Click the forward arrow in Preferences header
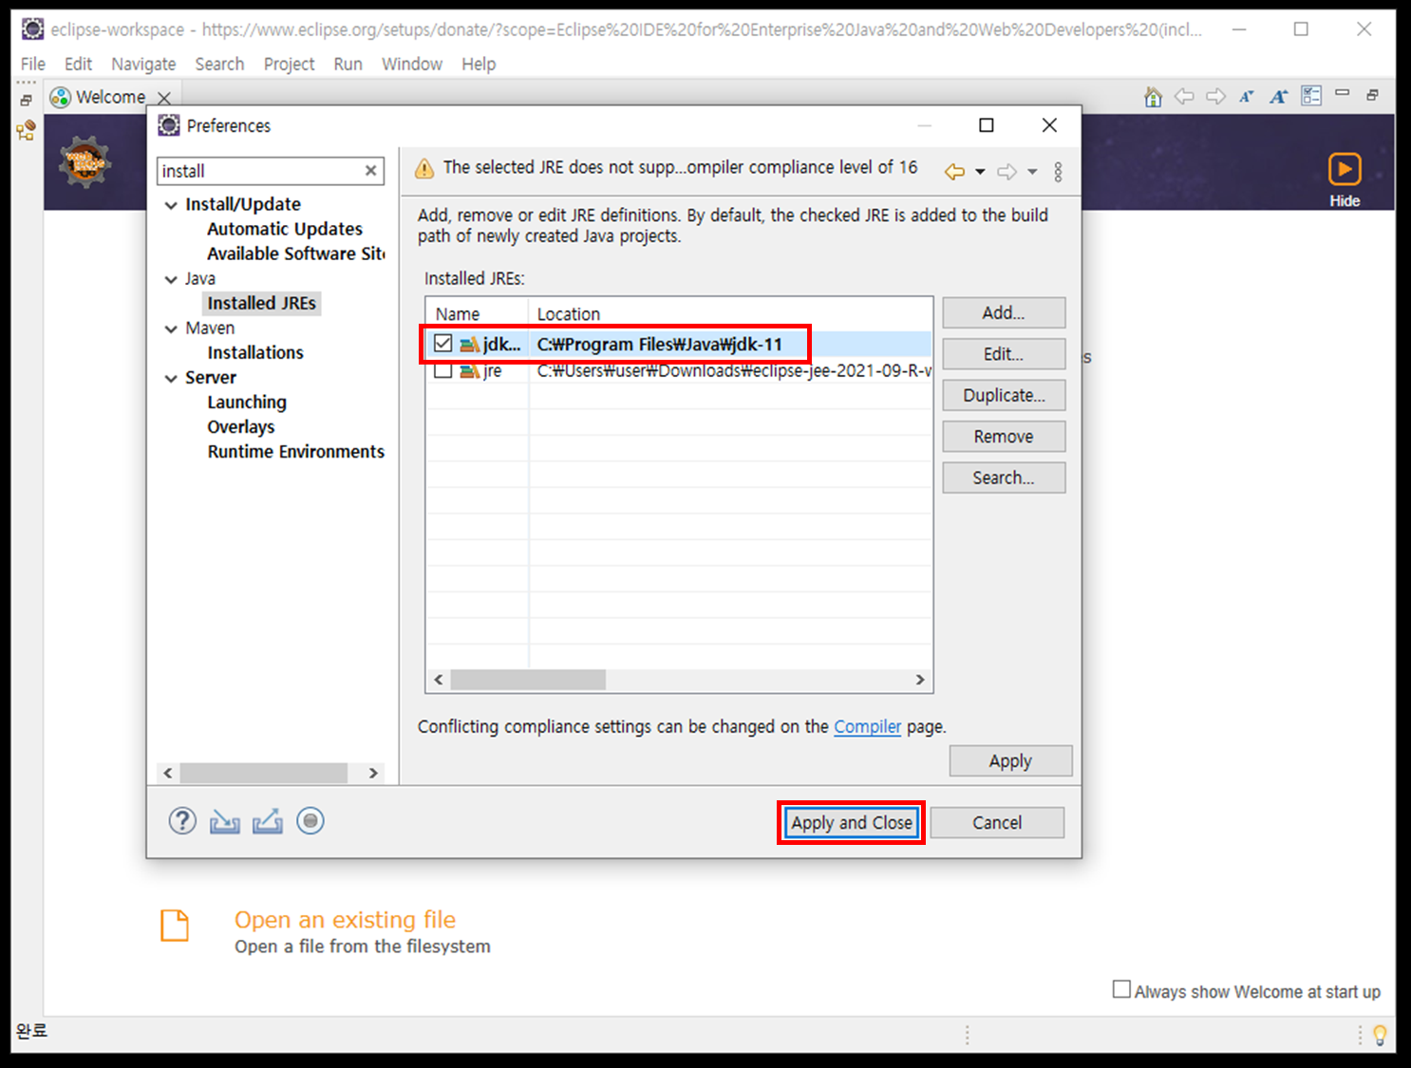The height and width of the screenshot is (1068, 1411). 1007,172
